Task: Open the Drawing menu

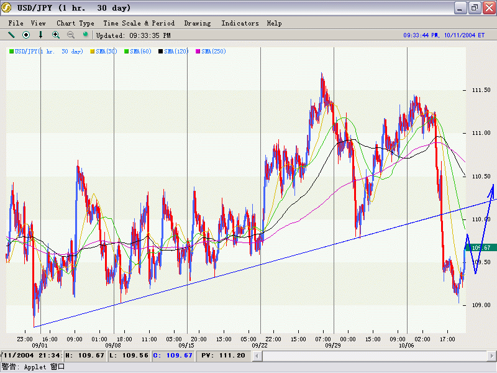Action: pos(198,23)
